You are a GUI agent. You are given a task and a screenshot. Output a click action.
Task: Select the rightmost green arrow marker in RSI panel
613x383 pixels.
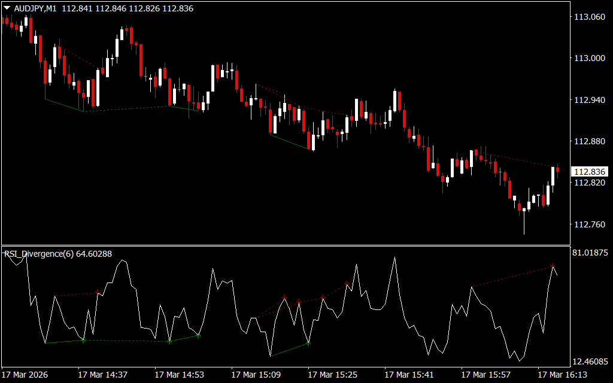[308, 344]
